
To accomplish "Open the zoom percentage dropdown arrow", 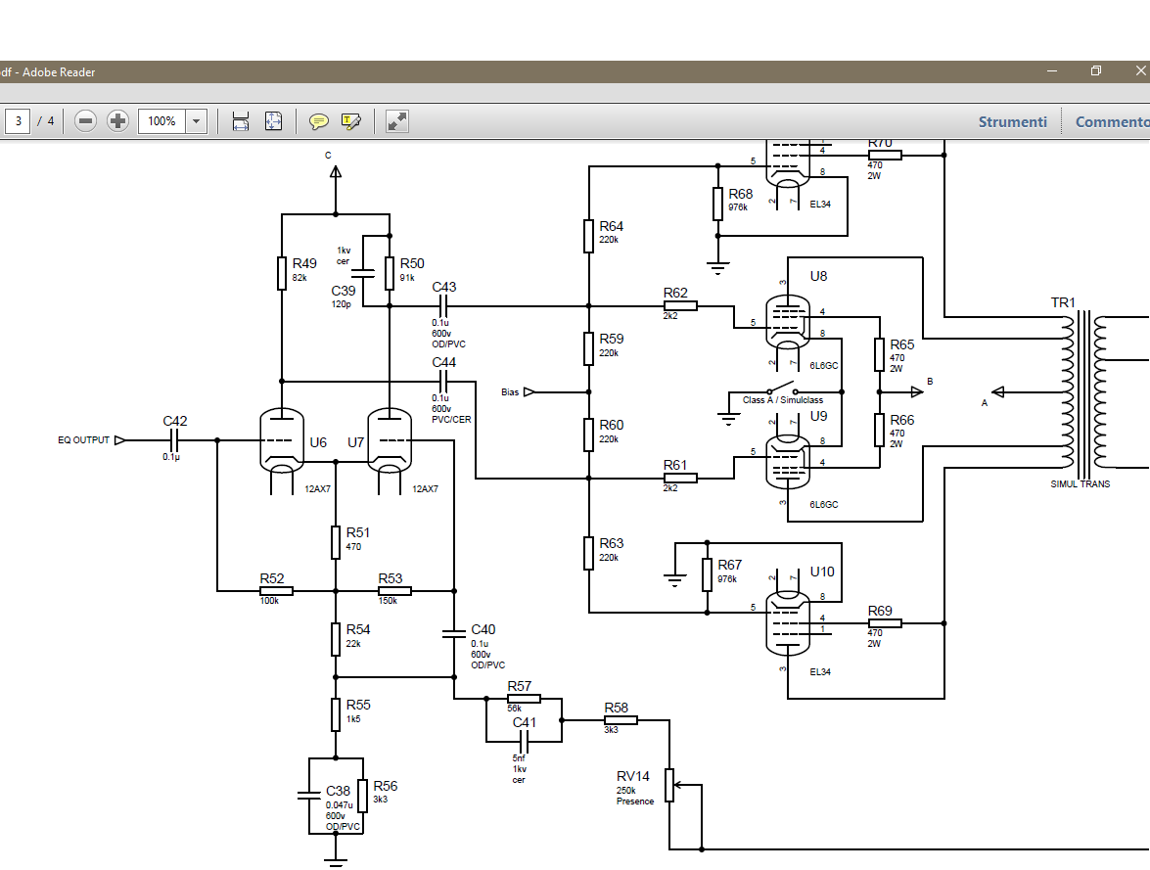I will pos(197,121).
